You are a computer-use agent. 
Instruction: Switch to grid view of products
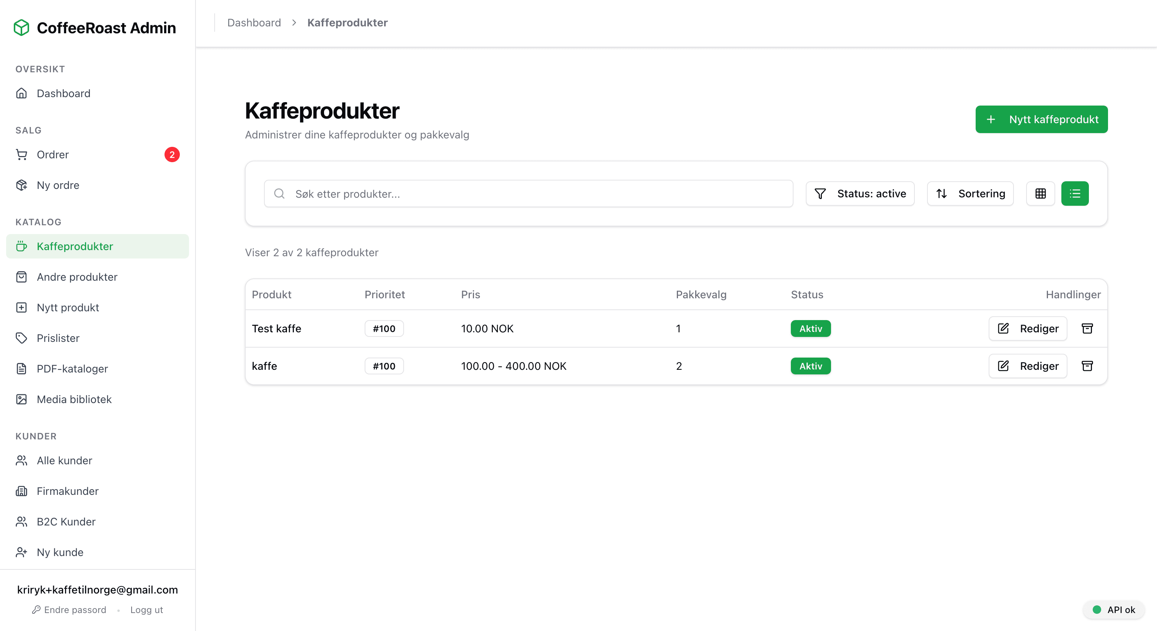tap(1040, 194)
